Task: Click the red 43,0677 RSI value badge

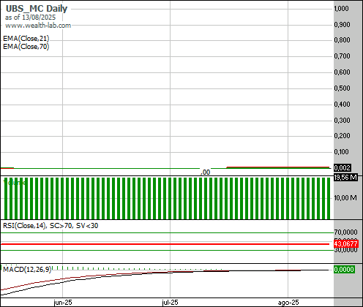Action: pos(346,243)
